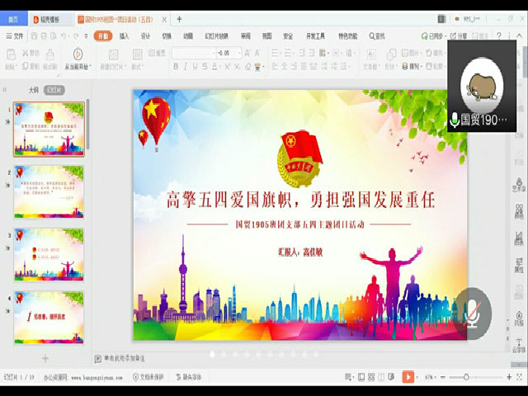Viewport: 528px width, 396px height.
Task: Select slide 2 thumbnail
Action: click(x=49, y=191)
